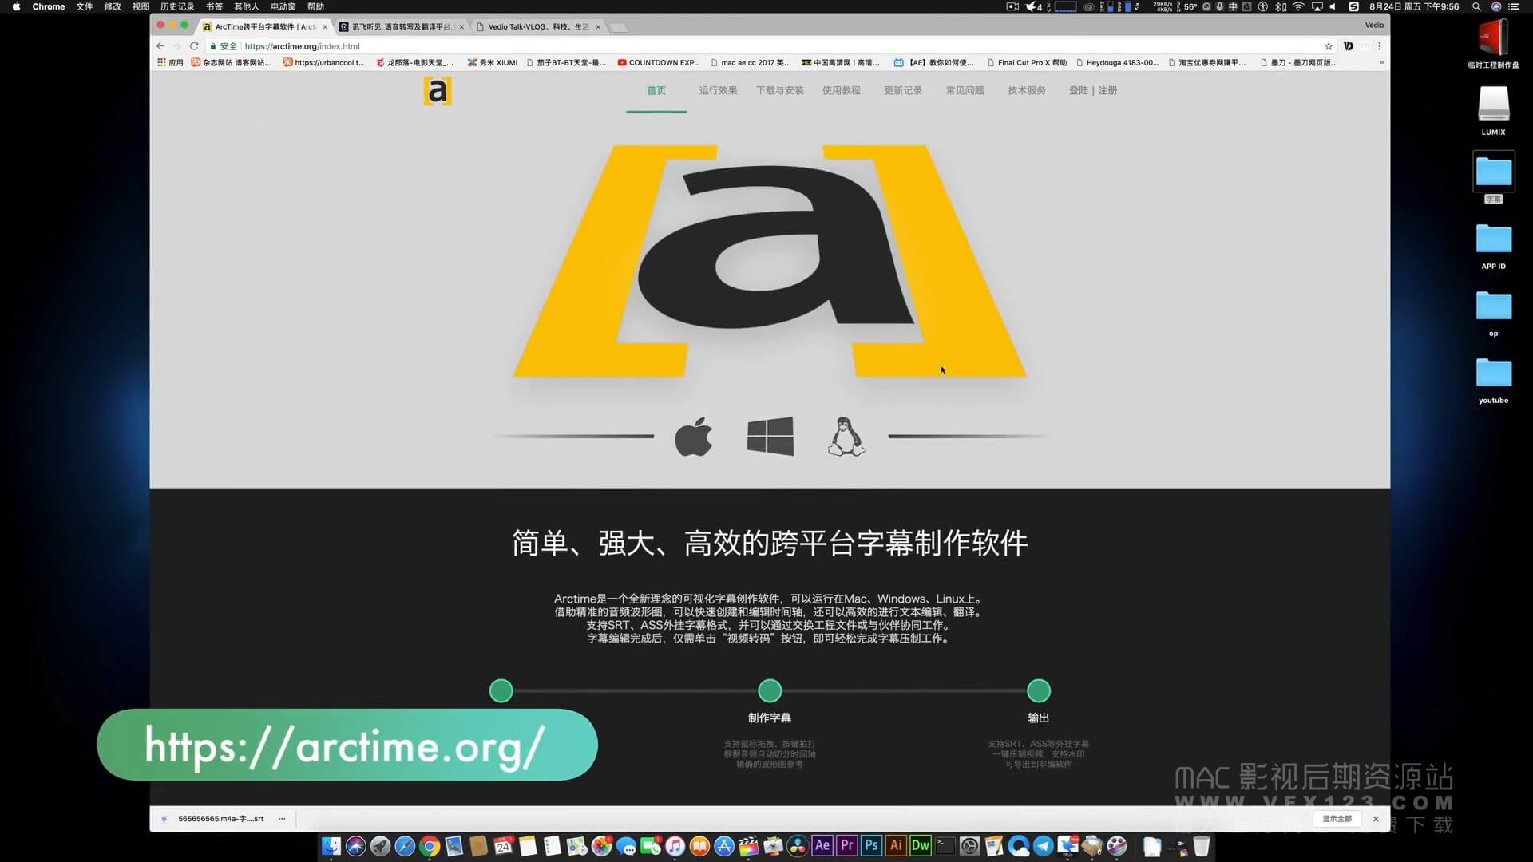Open the 历史记录 menu
The width and height of the screenshot is (1533, 862).
177,6
